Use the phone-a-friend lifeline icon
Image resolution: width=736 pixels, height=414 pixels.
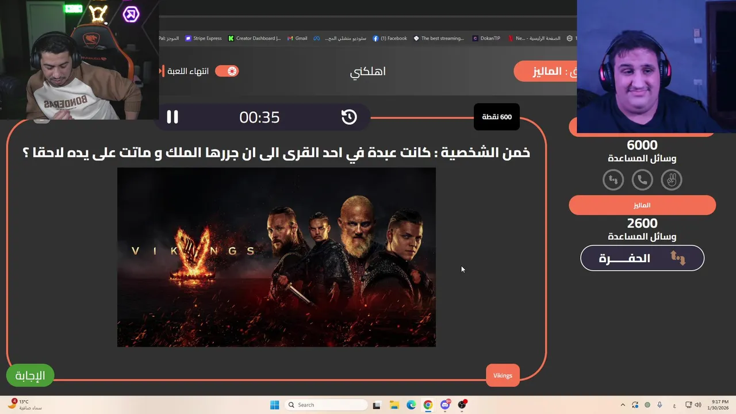(642, 180)
